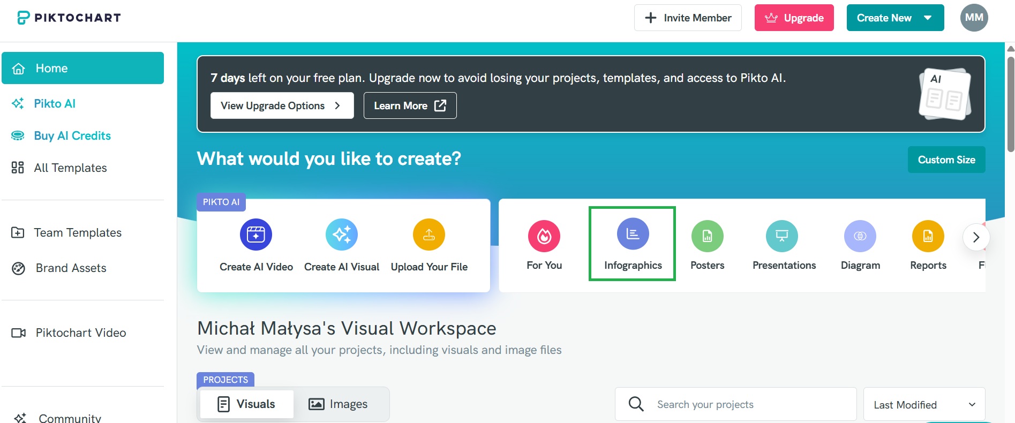This screenshot has height=423, width=1015.
Task: Open Pikto AI in the sidebar
Action: pyautogui.click(x=55, y=103)
